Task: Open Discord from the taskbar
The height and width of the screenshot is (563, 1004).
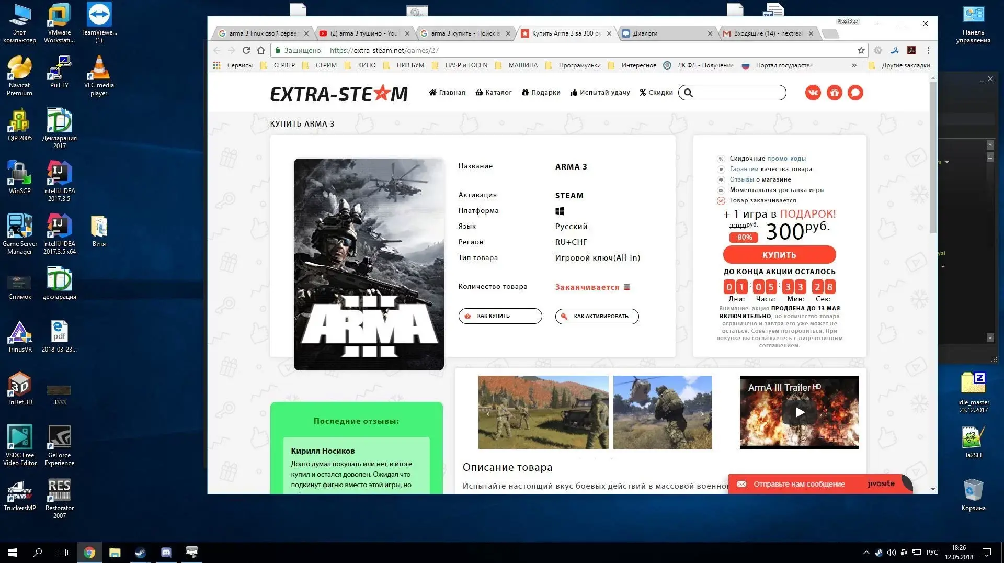Action: pos(166,553)
